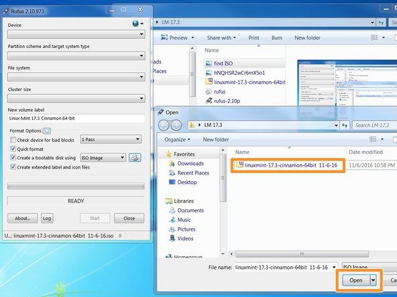This screenshot has height=297, width=397.
Task: Open Music library
Action: click(184, 219)
